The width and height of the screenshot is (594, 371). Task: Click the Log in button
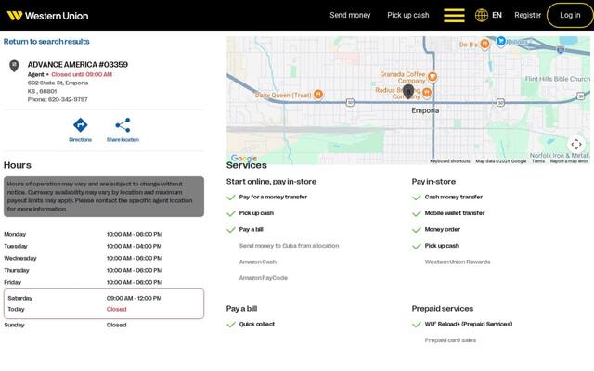point(570,15)
